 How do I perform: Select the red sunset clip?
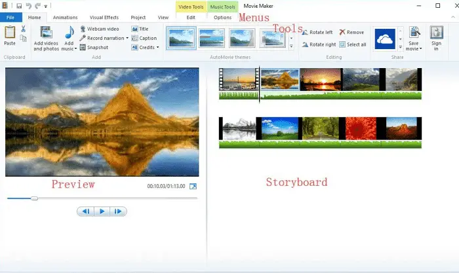(321, 79)
